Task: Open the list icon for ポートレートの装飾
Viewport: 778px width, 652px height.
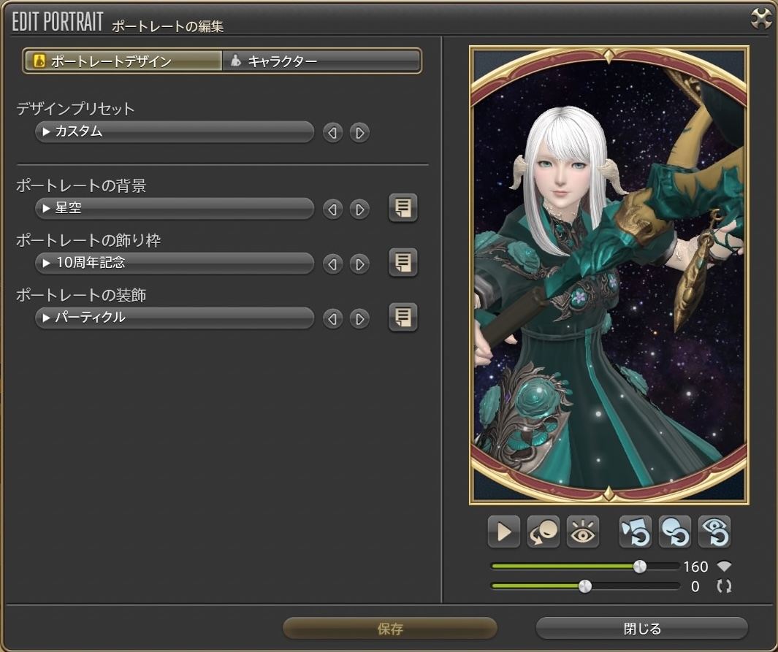Action: [403, 317]
